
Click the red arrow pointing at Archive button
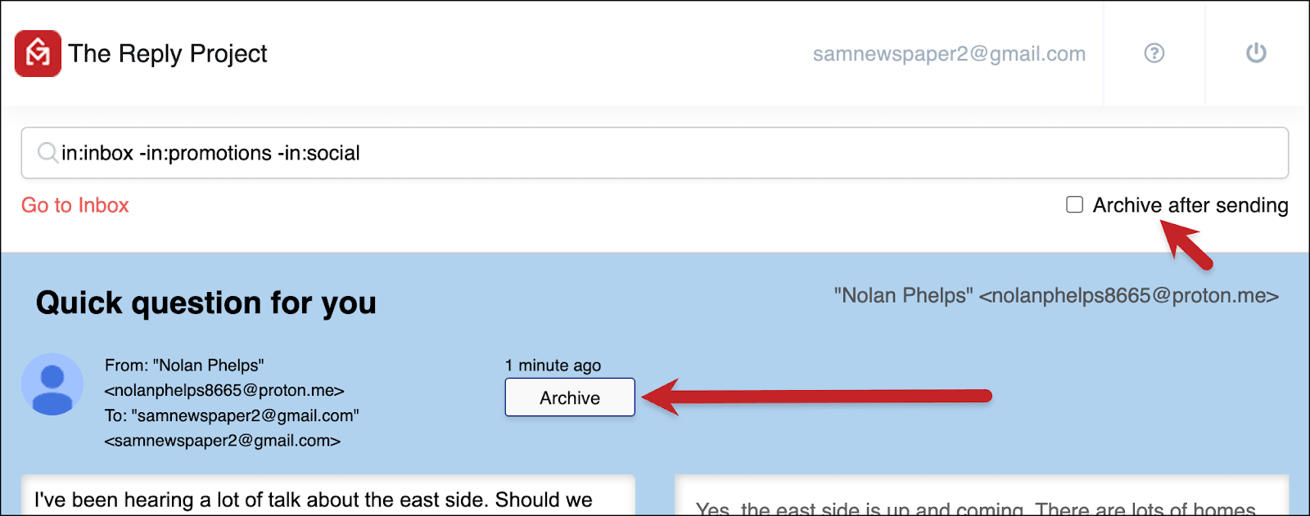(817, 397)
